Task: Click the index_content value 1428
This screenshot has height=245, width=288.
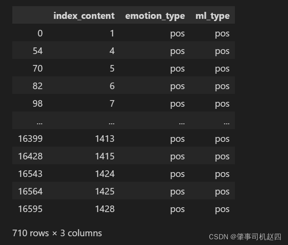Action: [x=104, y=209]
